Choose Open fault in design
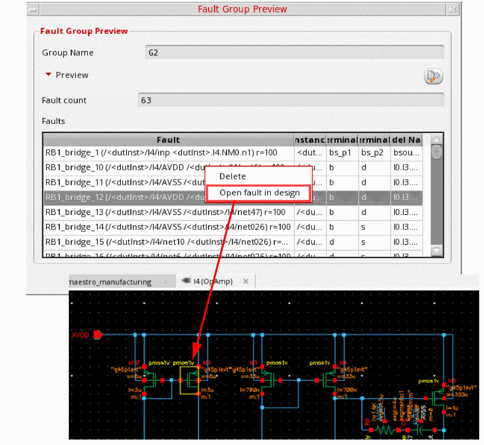The height and width of the screenshot is (445, 484). coord(259,193)
